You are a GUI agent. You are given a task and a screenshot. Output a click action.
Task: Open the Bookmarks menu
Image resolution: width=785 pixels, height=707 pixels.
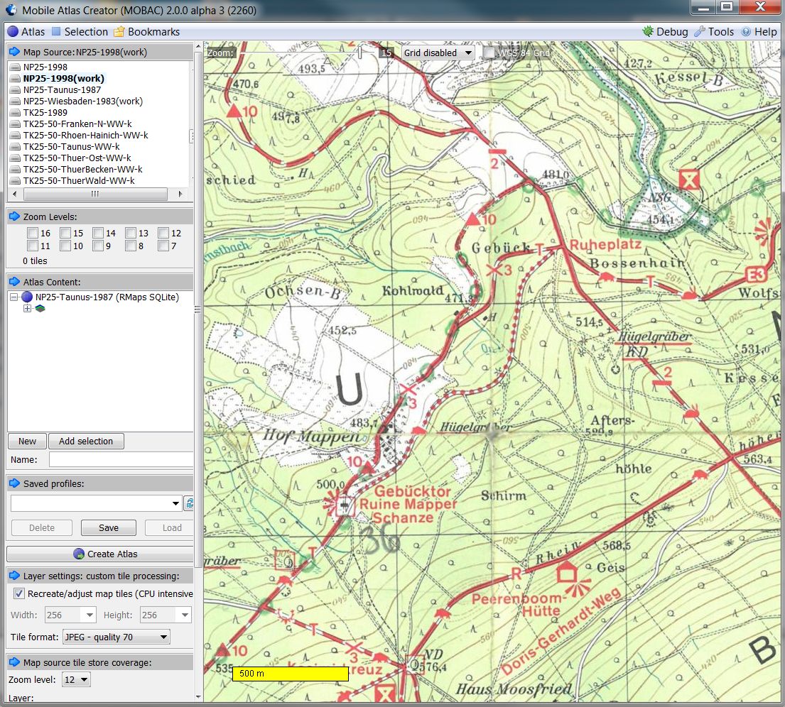(146, 31)
